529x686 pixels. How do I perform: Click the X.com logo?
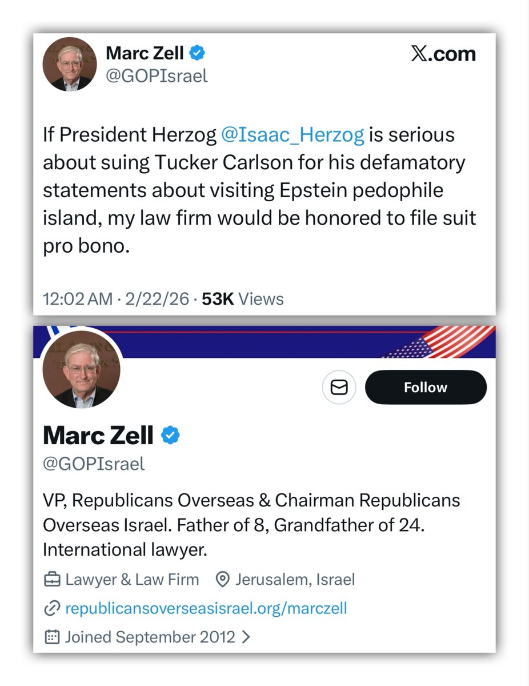[x=443, y=54]
